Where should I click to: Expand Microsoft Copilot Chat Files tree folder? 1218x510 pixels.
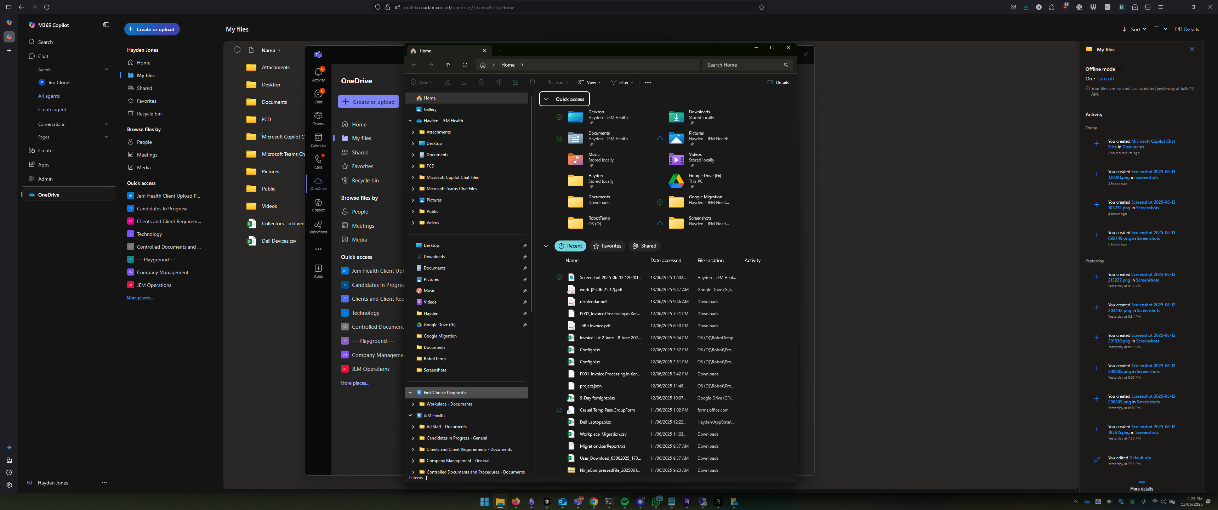[x=413, y=177]
